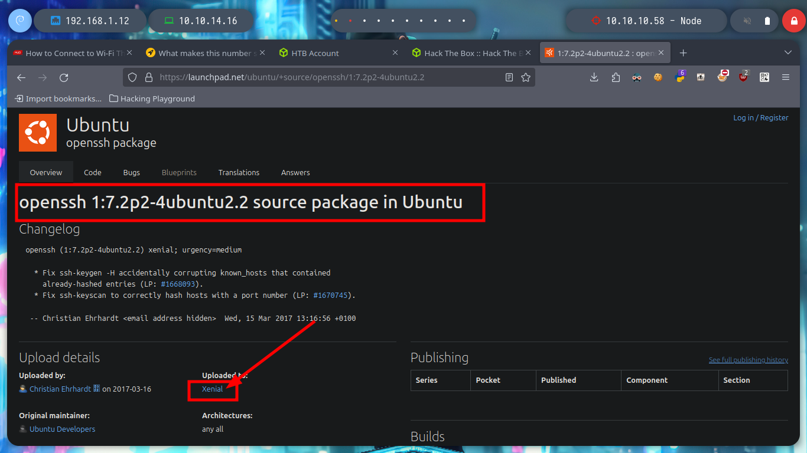
Task: Select the 1:7.2p2-4ubuntu2.2 openssh tab
Action: point(605,53)
